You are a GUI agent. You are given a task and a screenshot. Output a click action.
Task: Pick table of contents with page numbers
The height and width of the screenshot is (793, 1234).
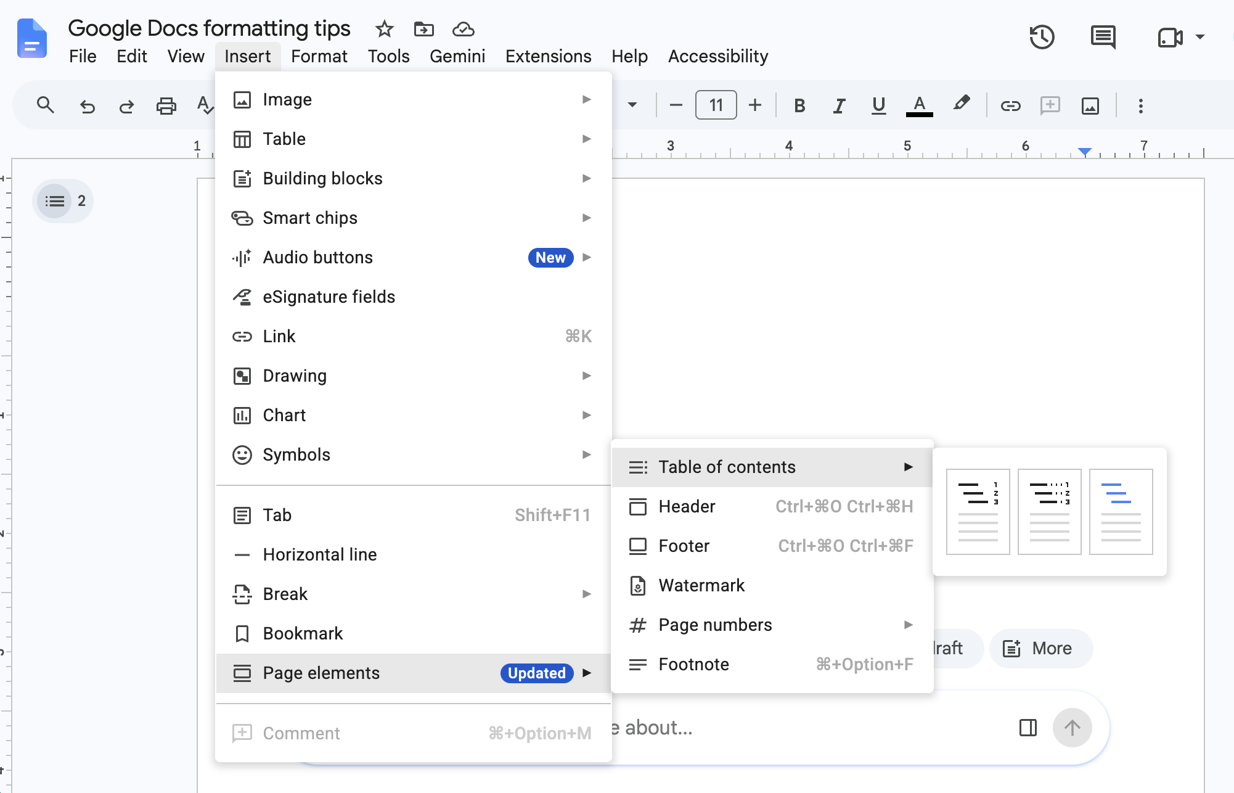click(x=978, y=512)
